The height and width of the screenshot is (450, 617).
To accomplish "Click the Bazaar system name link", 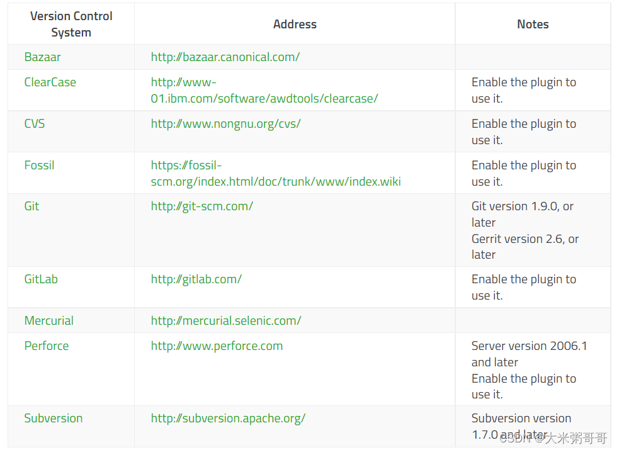I will (x=42, y=57).
